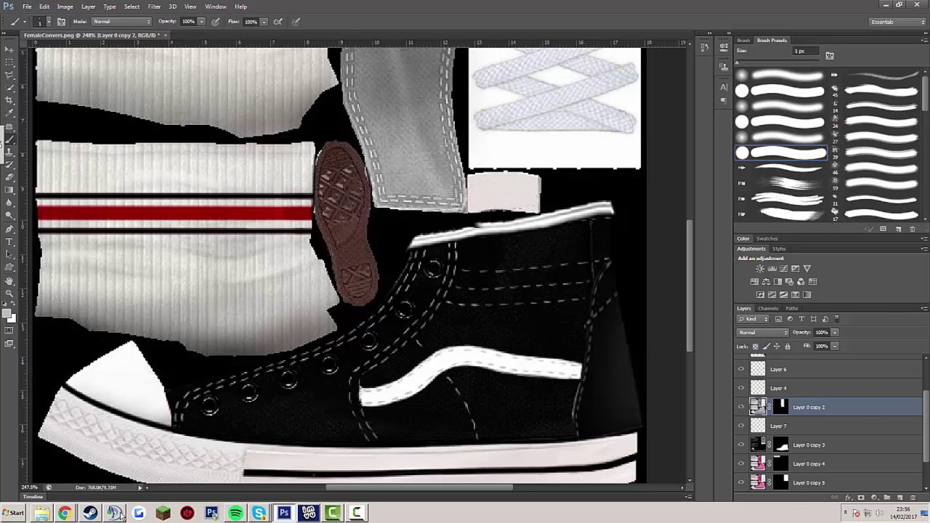Open layer Fill value dropdown
Viewport: 930px width, 523px height.
tap(834, 346)
